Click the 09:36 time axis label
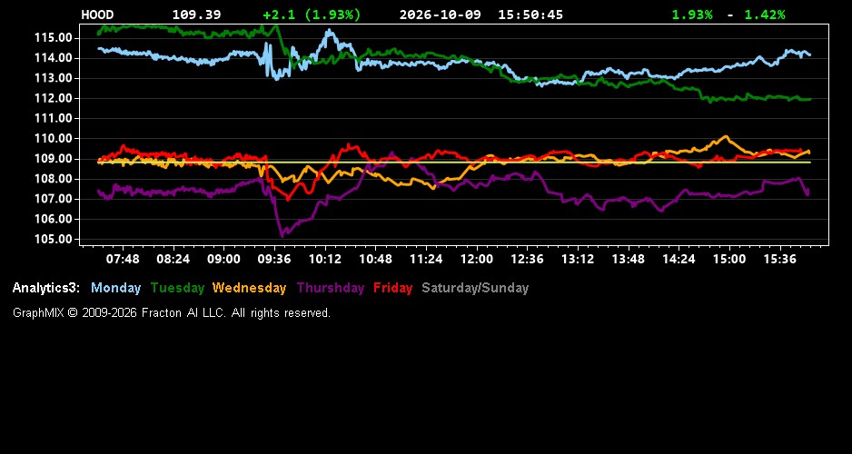The height and width of the screenshot is (454, 852). pyautogui.click(x=274, y=259)
